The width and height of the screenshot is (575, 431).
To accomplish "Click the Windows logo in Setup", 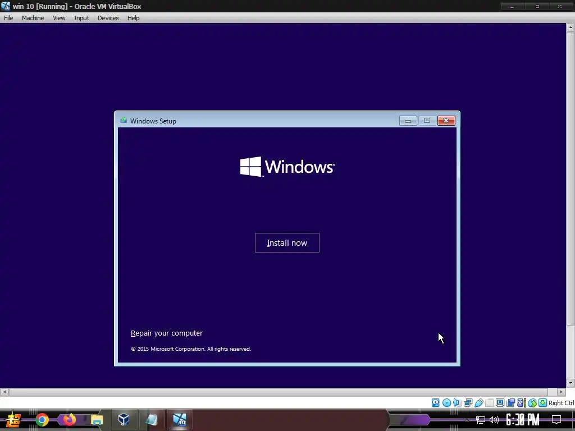I will pyautogui.click(x=287, y=167).
